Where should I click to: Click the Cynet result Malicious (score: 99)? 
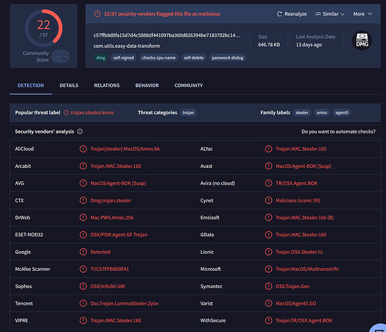point(298,201)
